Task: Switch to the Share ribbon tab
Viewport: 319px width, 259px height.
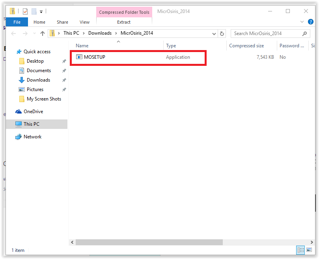Action: click(62, 22)
